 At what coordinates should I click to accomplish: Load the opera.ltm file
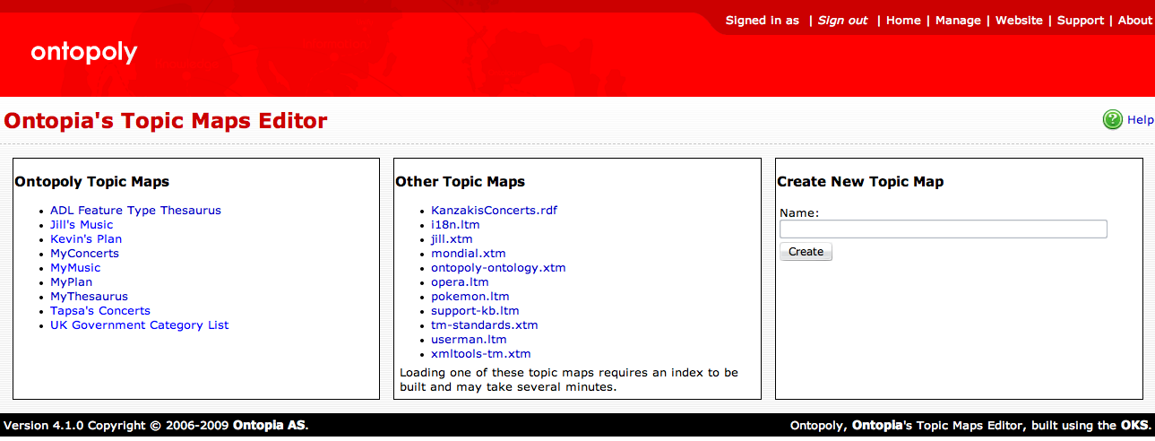[460, 282]
